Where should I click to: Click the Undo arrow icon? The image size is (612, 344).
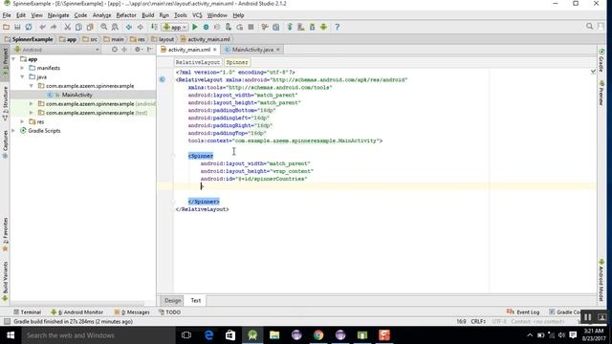click(42, 27)
